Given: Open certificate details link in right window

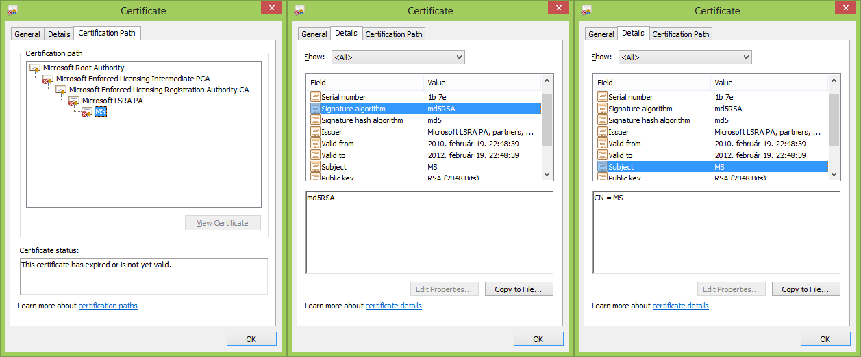Looking at the screenshot, I should point(681,306).
